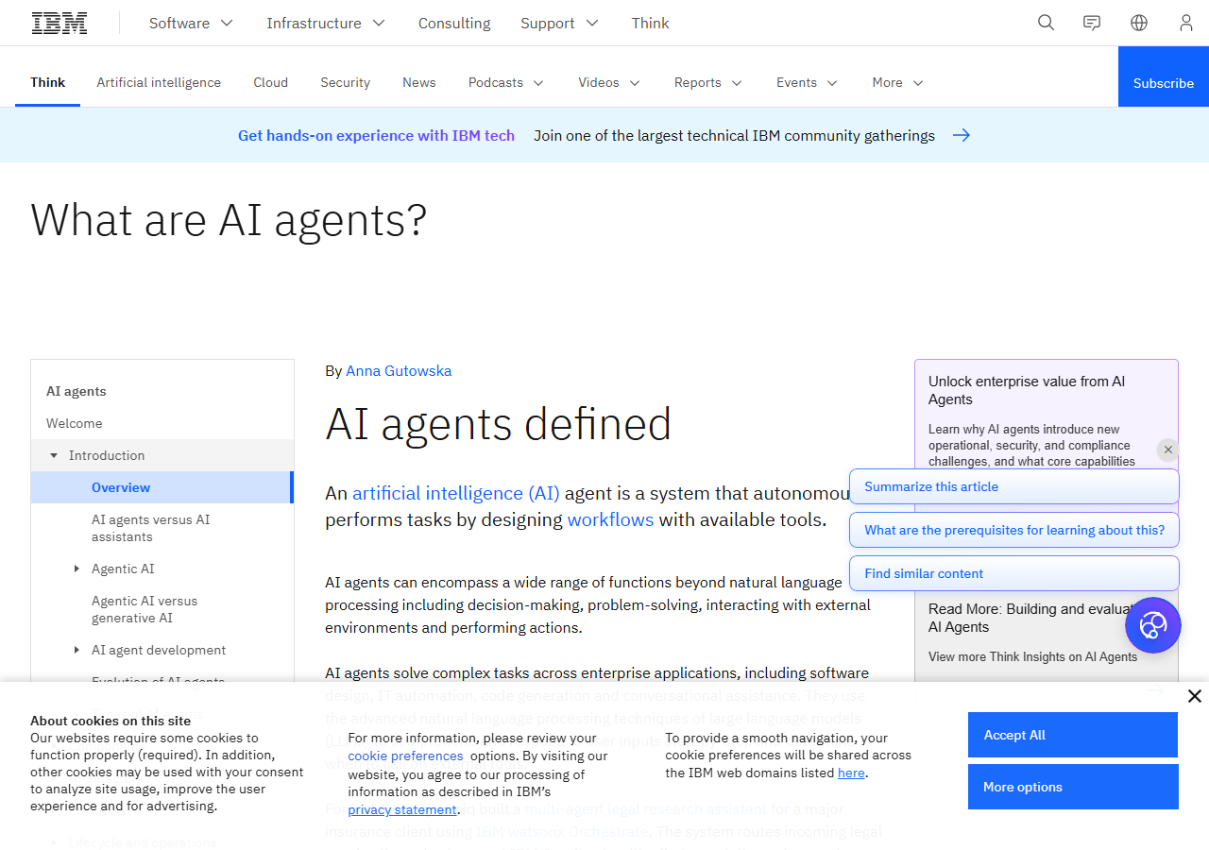
Task: Open author Anna Gutowska link
Action: [x=399, y=370]
